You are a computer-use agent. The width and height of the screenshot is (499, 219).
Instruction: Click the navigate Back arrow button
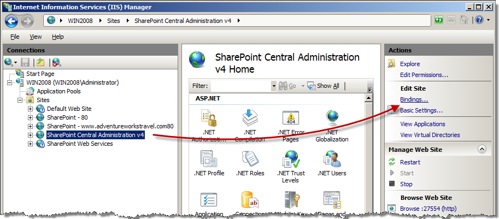[x=11, y=21]
